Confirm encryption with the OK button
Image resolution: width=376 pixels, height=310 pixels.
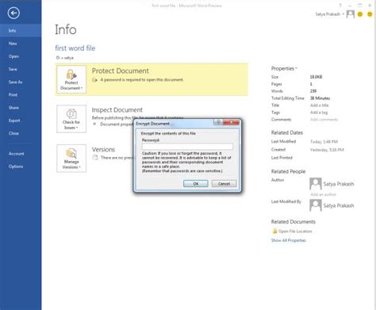pyautogui.click(x=196, y=184)
